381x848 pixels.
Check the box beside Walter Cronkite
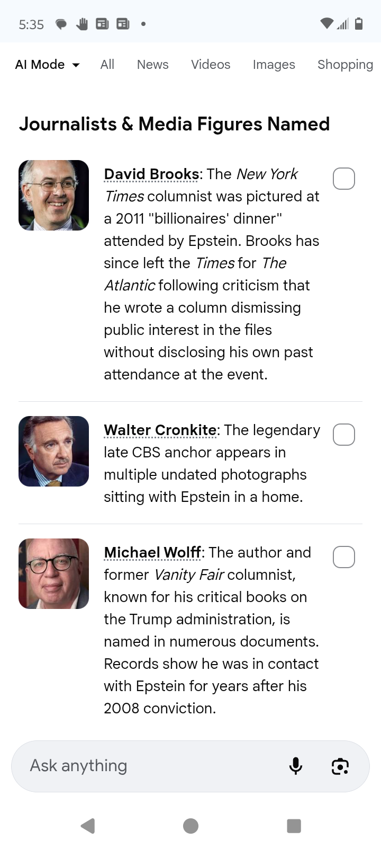click(x=343, y=435)
